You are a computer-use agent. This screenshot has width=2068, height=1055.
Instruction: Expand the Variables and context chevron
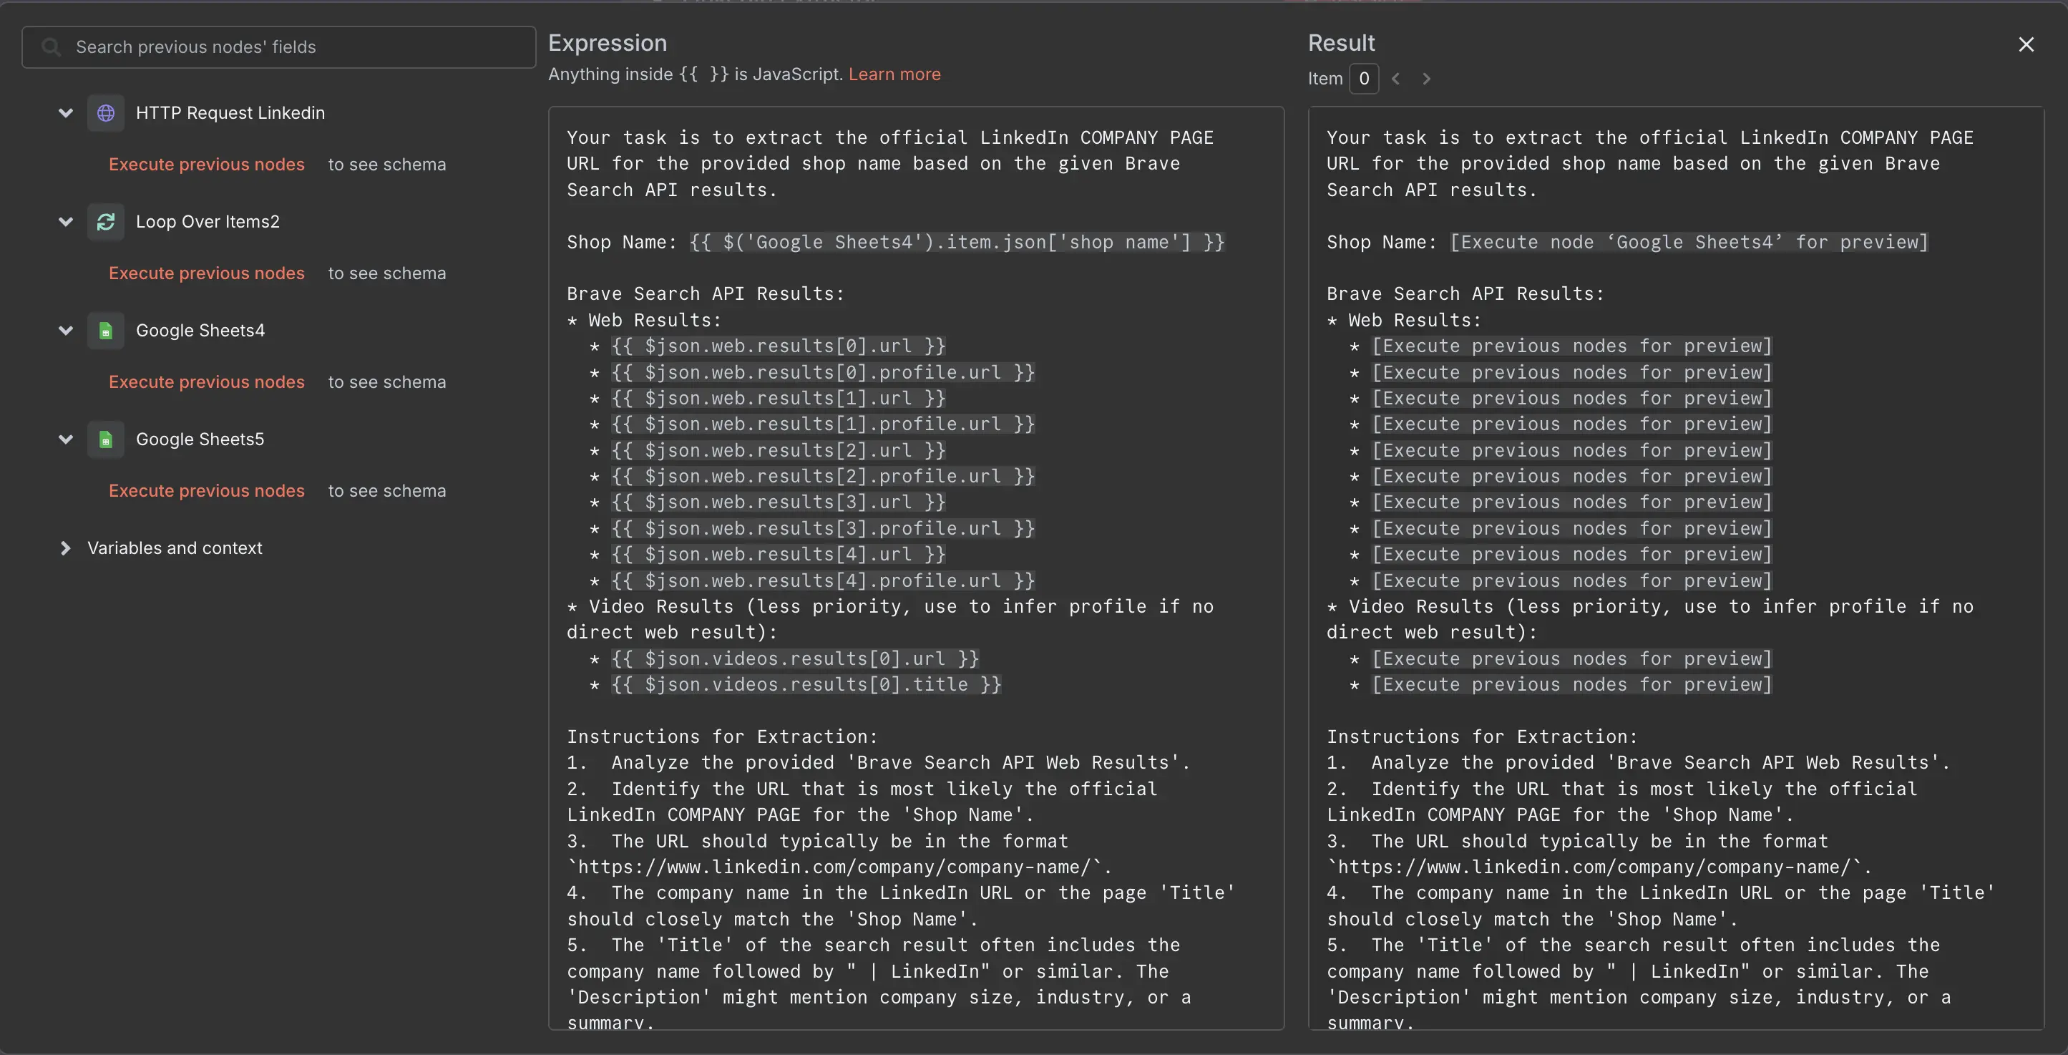(66, 548)
